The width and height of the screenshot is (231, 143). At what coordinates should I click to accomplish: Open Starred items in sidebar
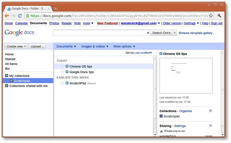pyautogui.click(x=10, y=59)
